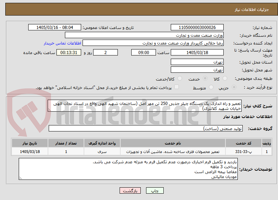Select the خدمت radio button
This screenshot has width=278, height=200.
(205, 78)
